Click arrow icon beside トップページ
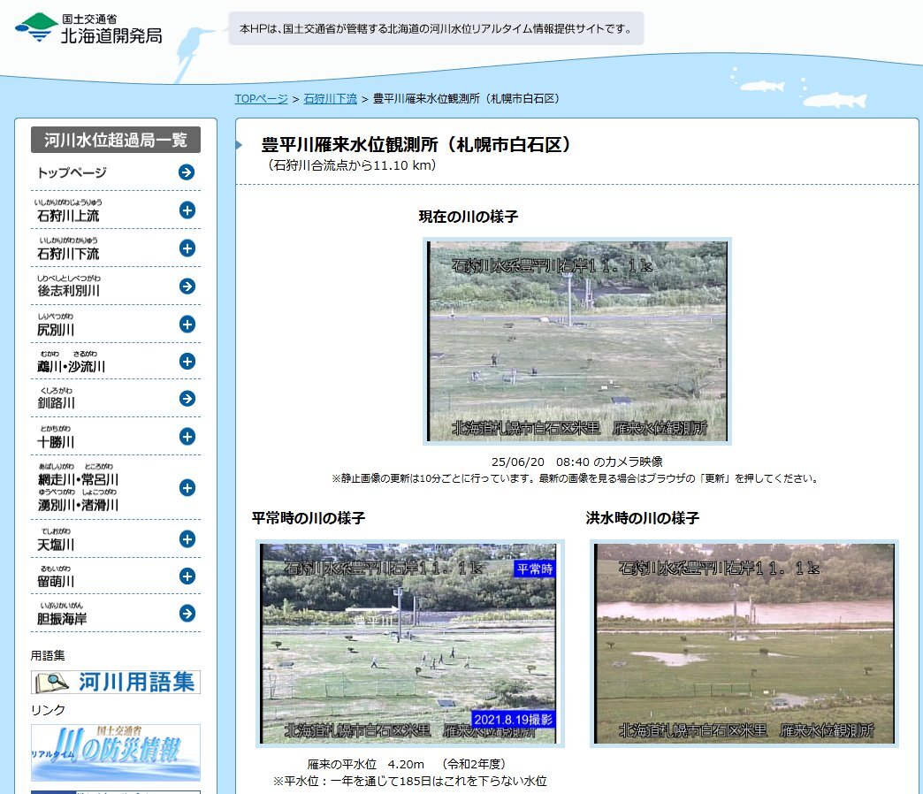Image resolution: width=923 pixels, height=794 pixels. pyautogui.click(x=187, y=172)
